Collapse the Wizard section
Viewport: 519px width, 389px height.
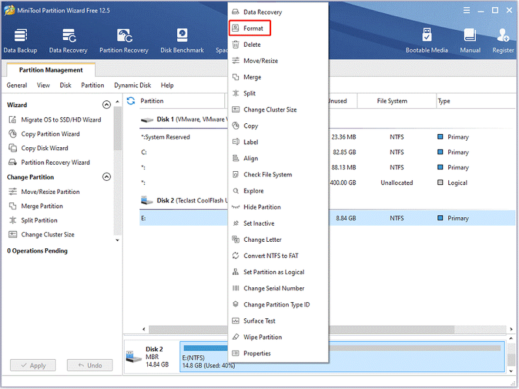point(106,105)
